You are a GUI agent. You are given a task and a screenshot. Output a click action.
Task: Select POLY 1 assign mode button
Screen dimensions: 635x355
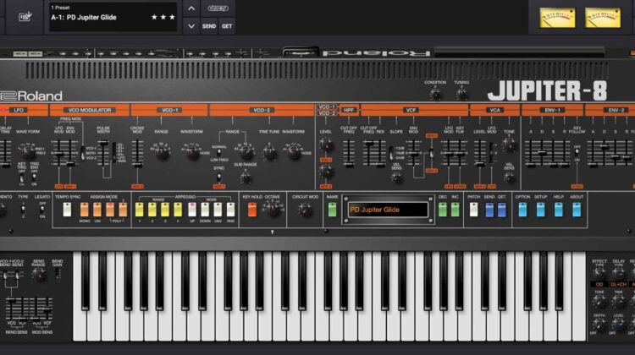(110, 210)
